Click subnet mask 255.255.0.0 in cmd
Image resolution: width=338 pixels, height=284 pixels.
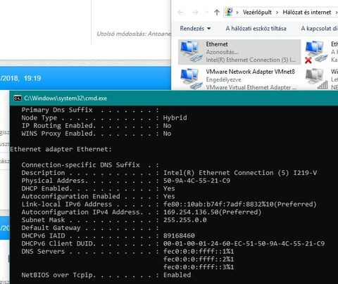(x=185, y=220)
